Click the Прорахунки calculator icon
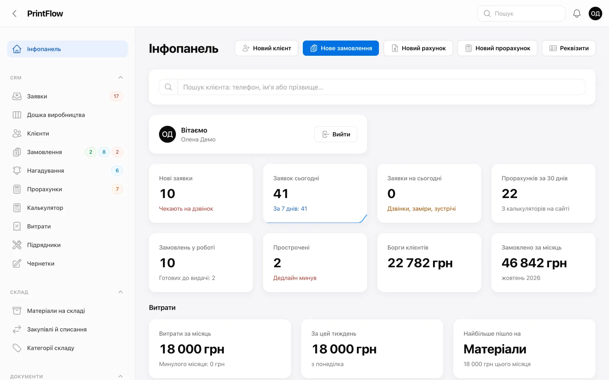Viewport: 609px width, 380px height. [x=17, y=189]
